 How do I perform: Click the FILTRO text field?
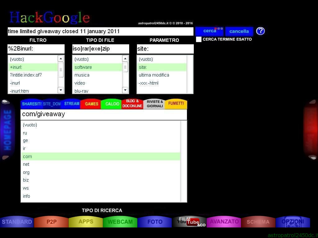36,49
